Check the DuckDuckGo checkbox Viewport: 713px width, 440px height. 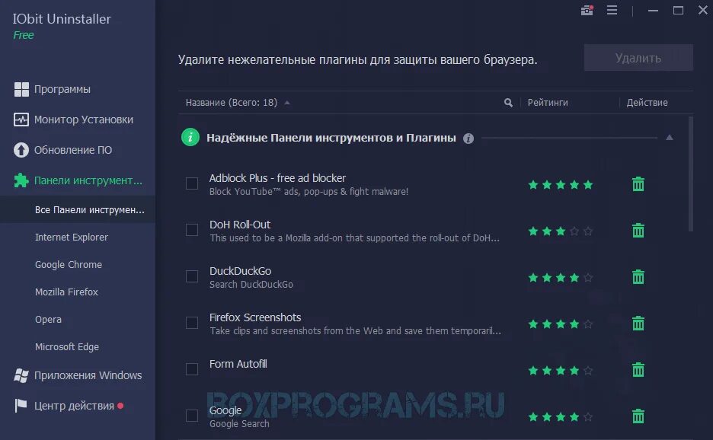pyautogui.click(x=192, y=276)
